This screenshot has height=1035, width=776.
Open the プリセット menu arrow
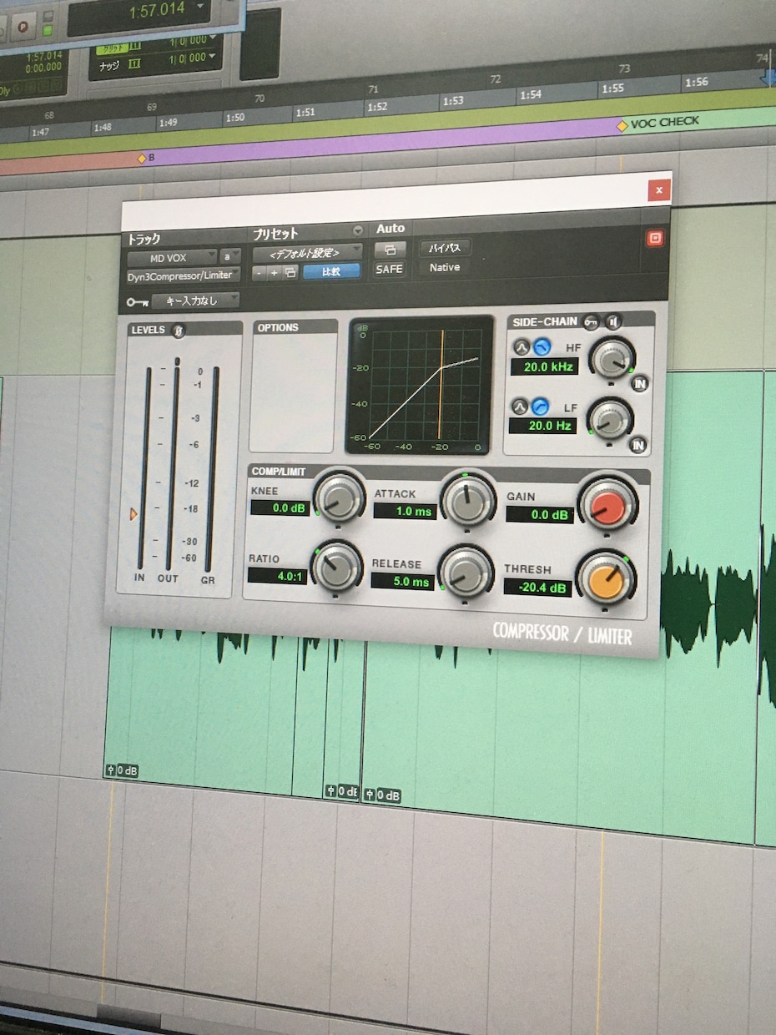[358, 230]
